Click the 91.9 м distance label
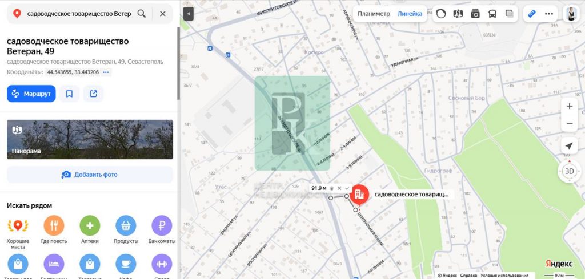585x279 pixels. coord(319,188)
